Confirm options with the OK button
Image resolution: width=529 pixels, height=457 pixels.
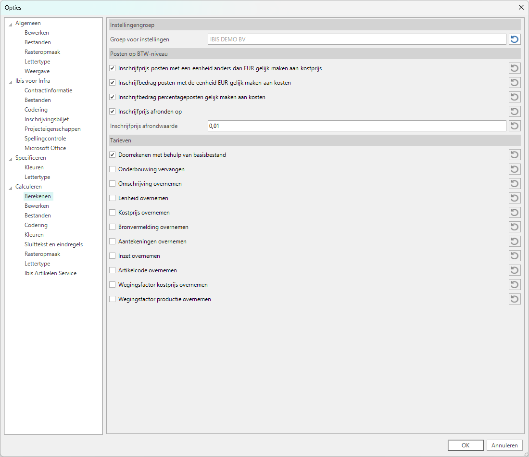tap(465, 445)
